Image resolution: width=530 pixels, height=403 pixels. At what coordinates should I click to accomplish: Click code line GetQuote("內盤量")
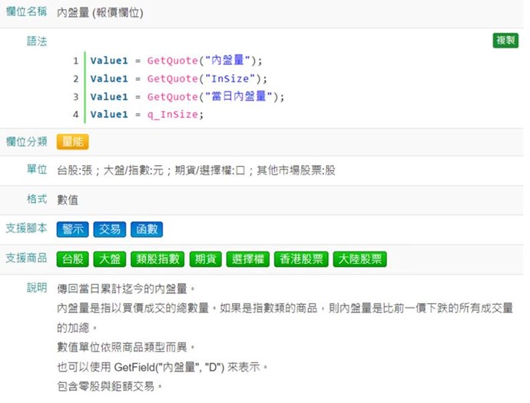tap(176, 61)
